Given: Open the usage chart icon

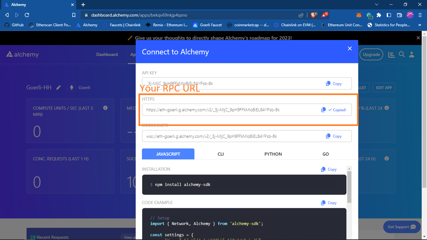Looking at the screenshot, I should (391, 55).
